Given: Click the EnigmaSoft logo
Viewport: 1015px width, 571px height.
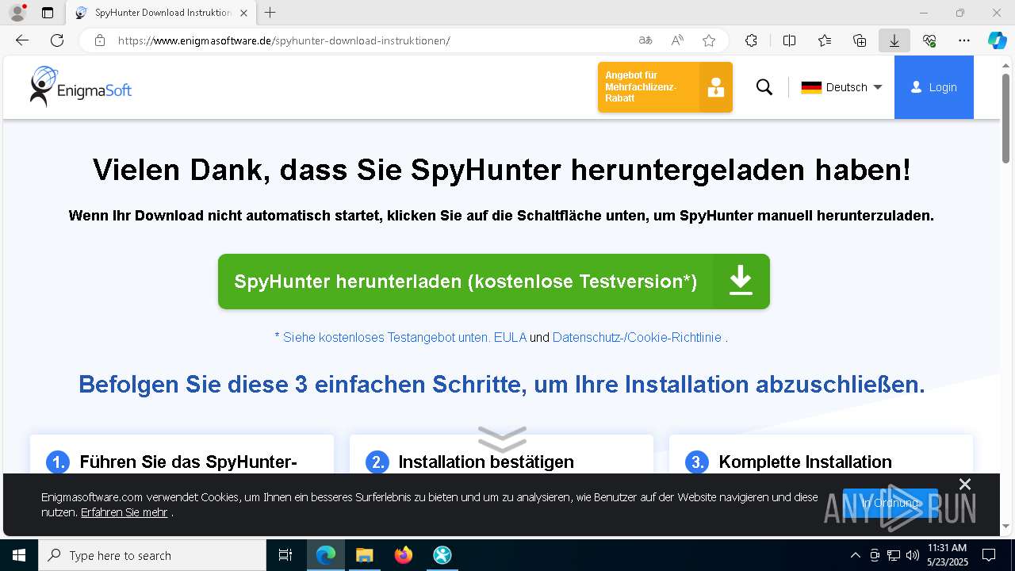Looking at the screenshot, I should 80,86.
